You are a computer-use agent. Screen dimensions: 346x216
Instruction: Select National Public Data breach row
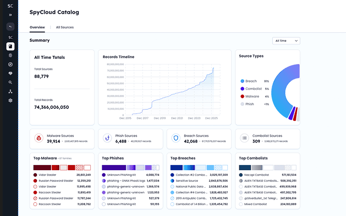[x=199, y=187]
